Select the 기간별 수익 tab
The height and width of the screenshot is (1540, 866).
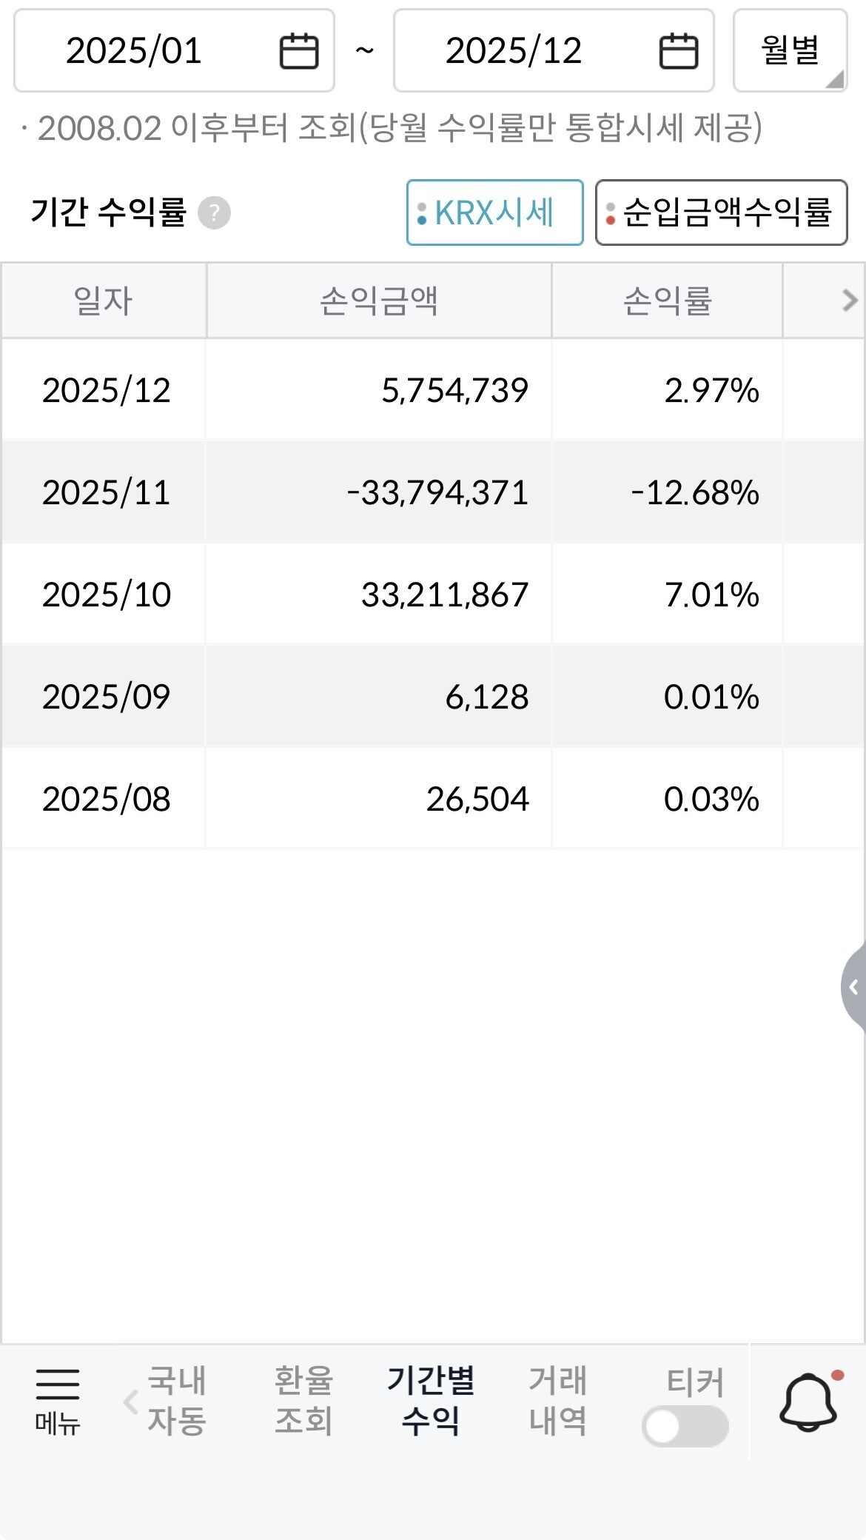pos(431,1401)
